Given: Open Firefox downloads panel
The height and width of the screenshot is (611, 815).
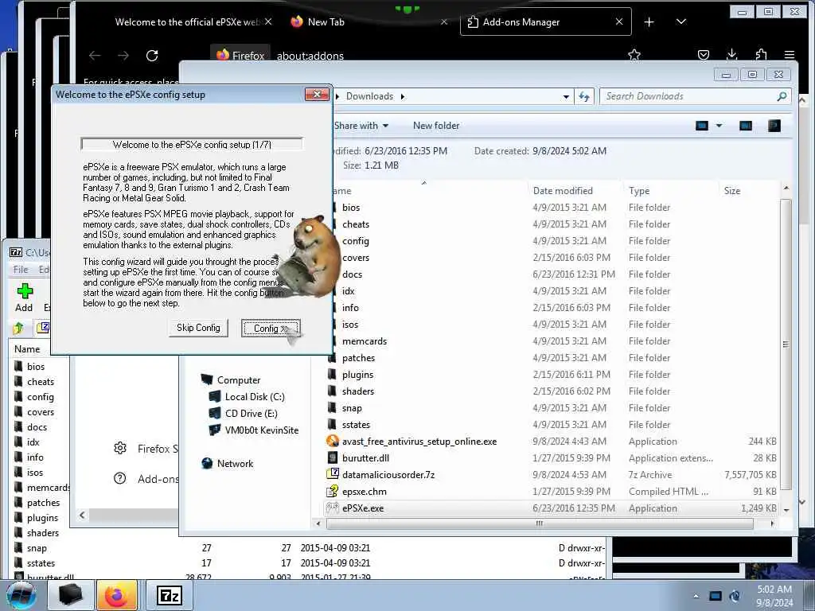Looking at the screenshot, I should 732,55.
